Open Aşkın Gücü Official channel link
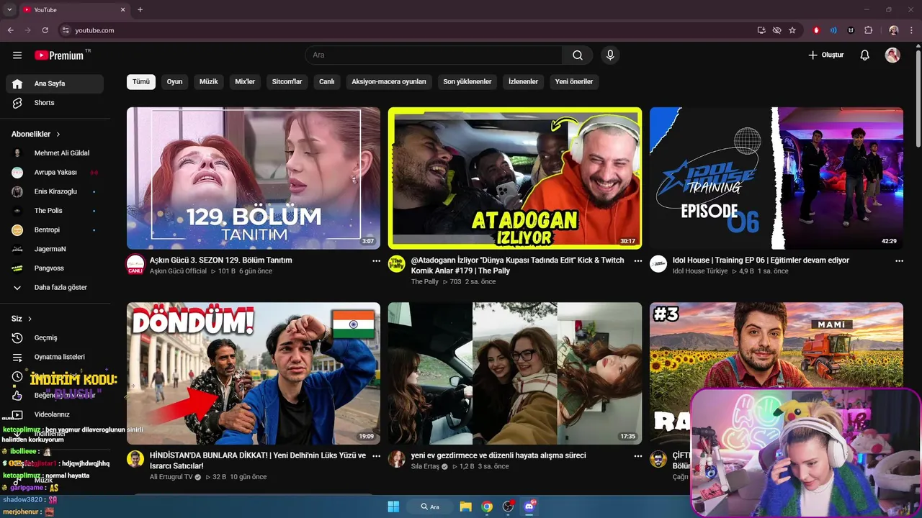 tap(178, 272)
